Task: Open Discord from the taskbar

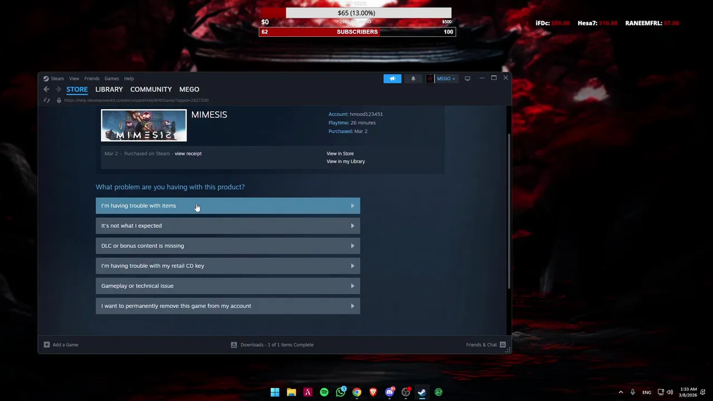Action: [x=389, y=392]
